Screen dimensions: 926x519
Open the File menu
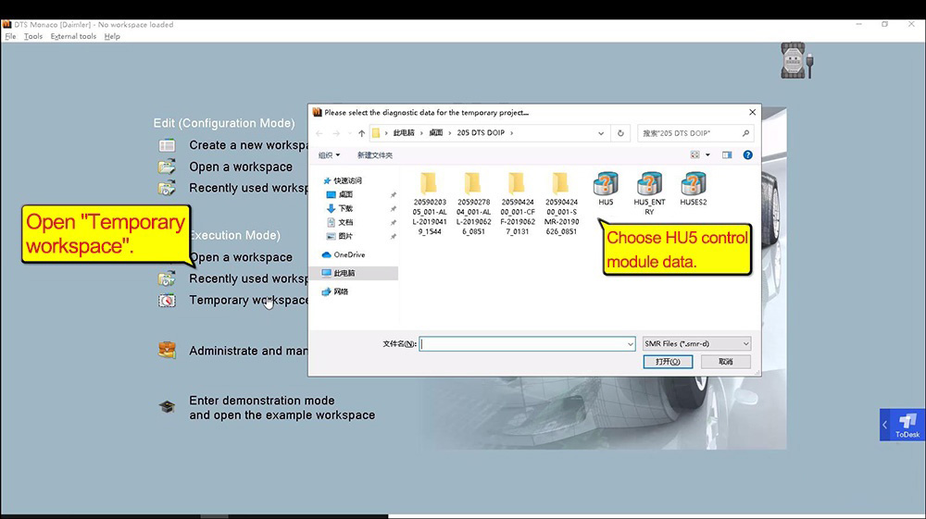(10, 36)
